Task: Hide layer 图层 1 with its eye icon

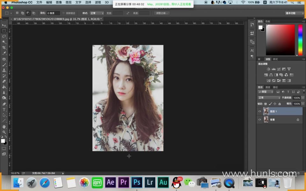Action: coord(259,111)
